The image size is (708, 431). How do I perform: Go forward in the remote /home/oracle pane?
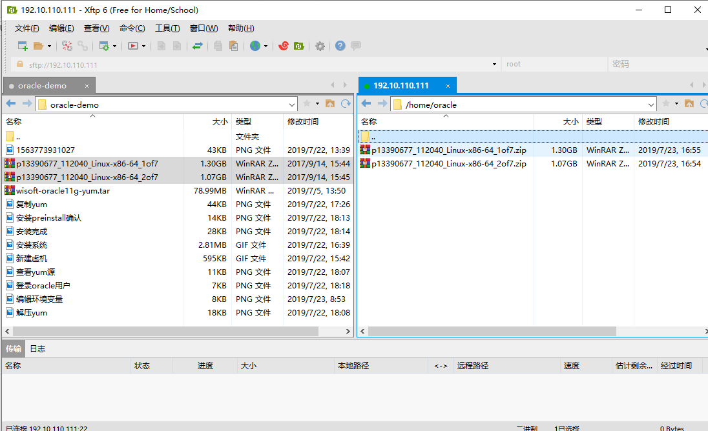coord(382,104)
